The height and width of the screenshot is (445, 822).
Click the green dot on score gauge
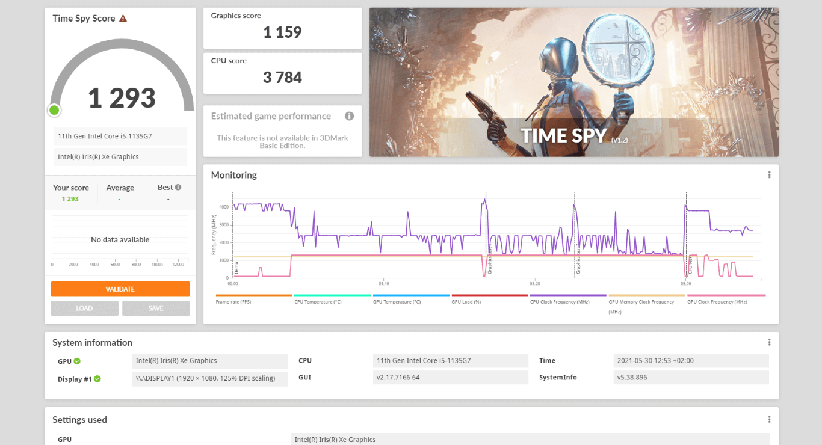coord(54,110)
